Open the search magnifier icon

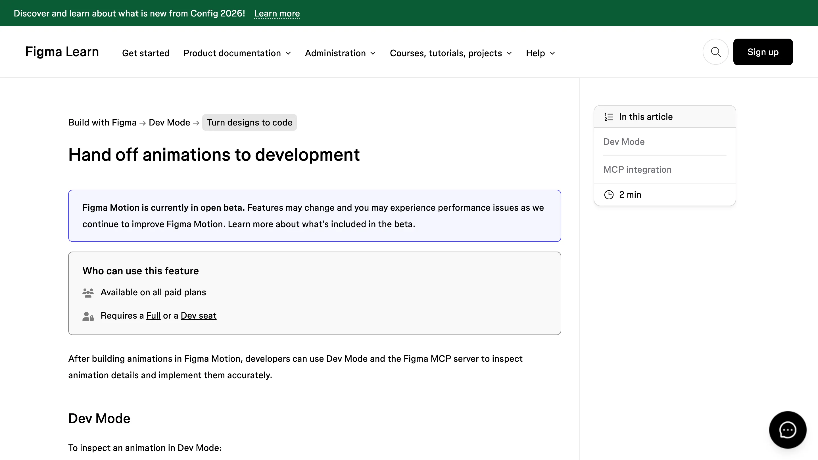[x=715, y=52]
